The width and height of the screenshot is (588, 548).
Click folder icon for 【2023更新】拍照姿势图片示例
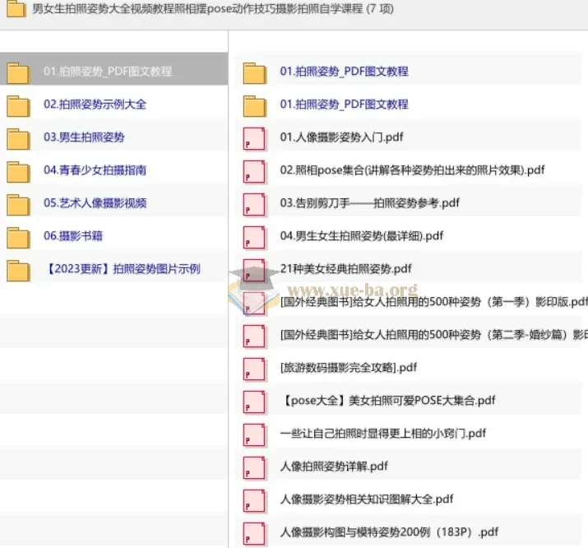click(x=18, y=271)
